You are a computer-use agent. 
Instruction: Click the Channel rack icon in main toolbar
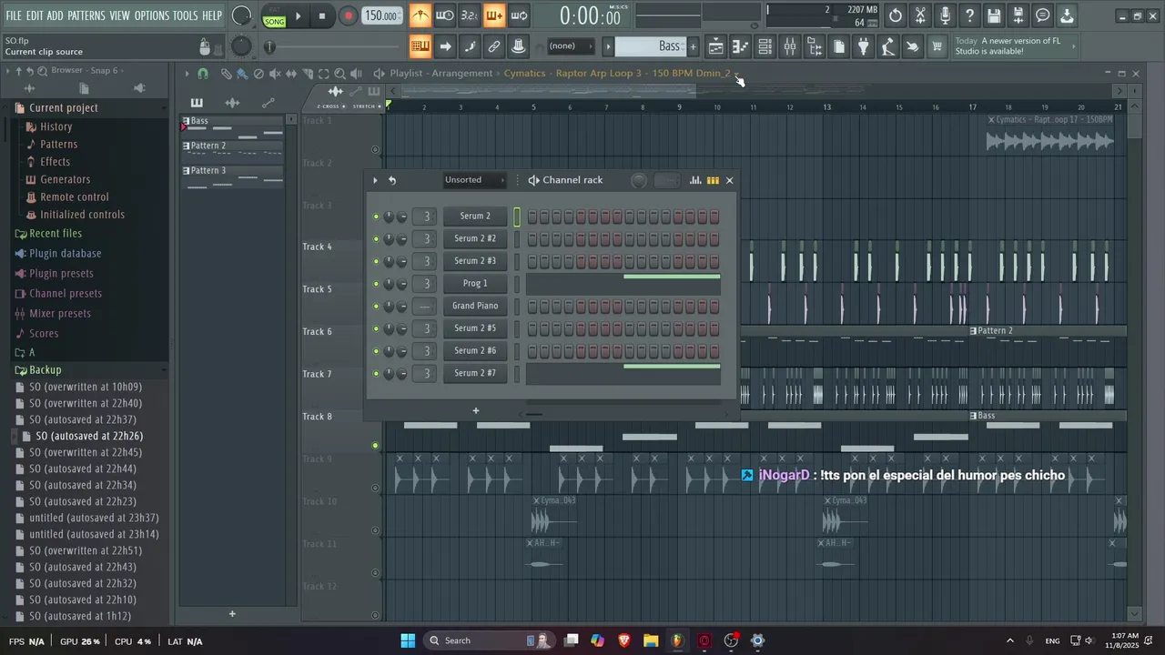click(765, 46)
